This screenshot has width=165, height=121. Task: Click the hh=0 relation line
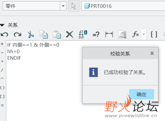click(13, 52)
